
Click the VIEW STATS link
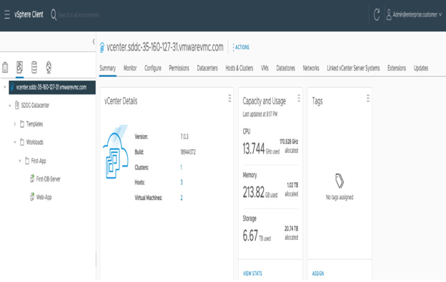point(252,273)
